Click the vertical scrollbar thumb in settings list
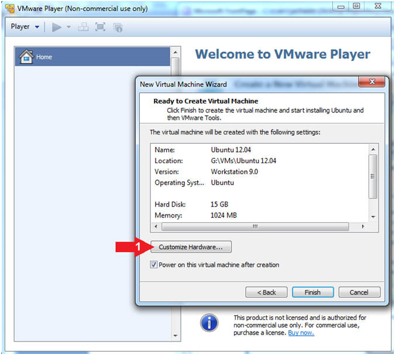 pos(373,177)
